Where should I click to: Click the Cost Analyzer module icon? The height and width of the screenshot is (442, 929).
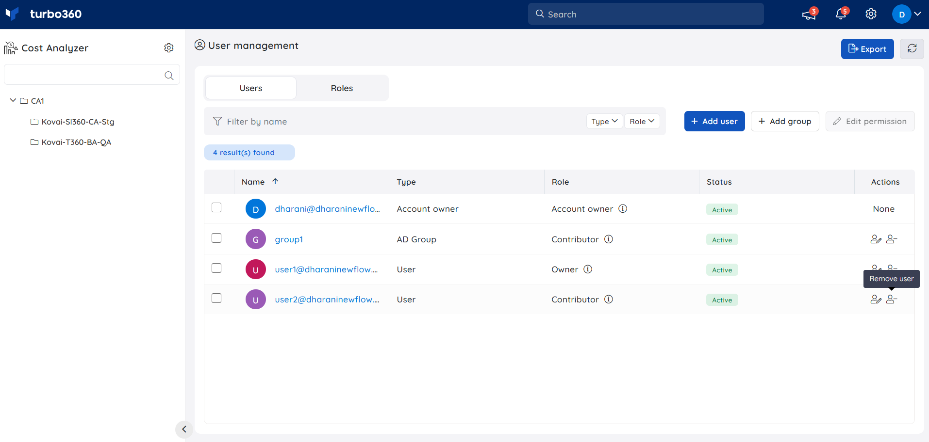pyautogui.click(x=11, y=47)
